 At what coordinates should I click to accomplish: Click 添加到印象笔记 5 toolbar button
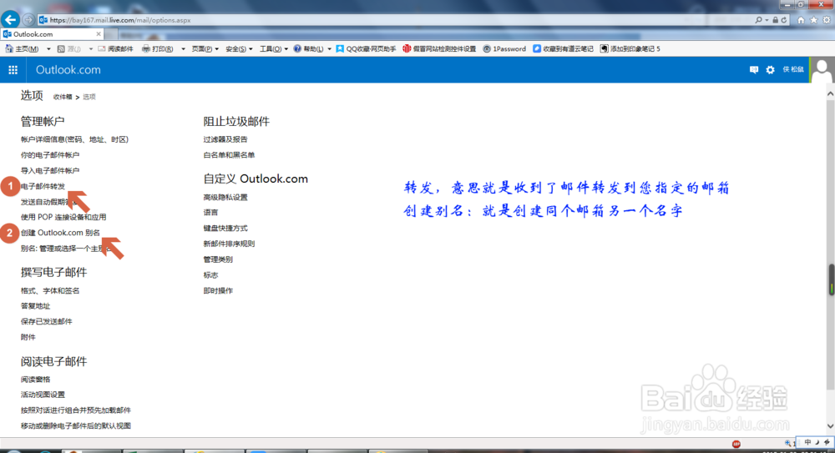click(630, 49)
